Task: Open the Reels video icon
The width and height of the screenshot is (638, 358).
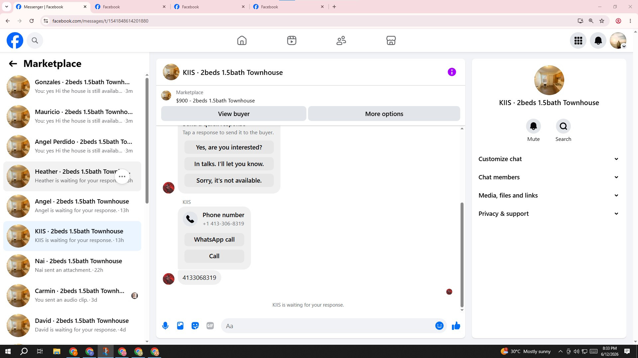Action: tap(292, 40)
